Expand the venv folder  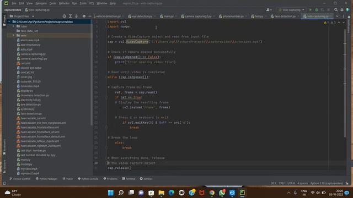click(x=13, y=35)
